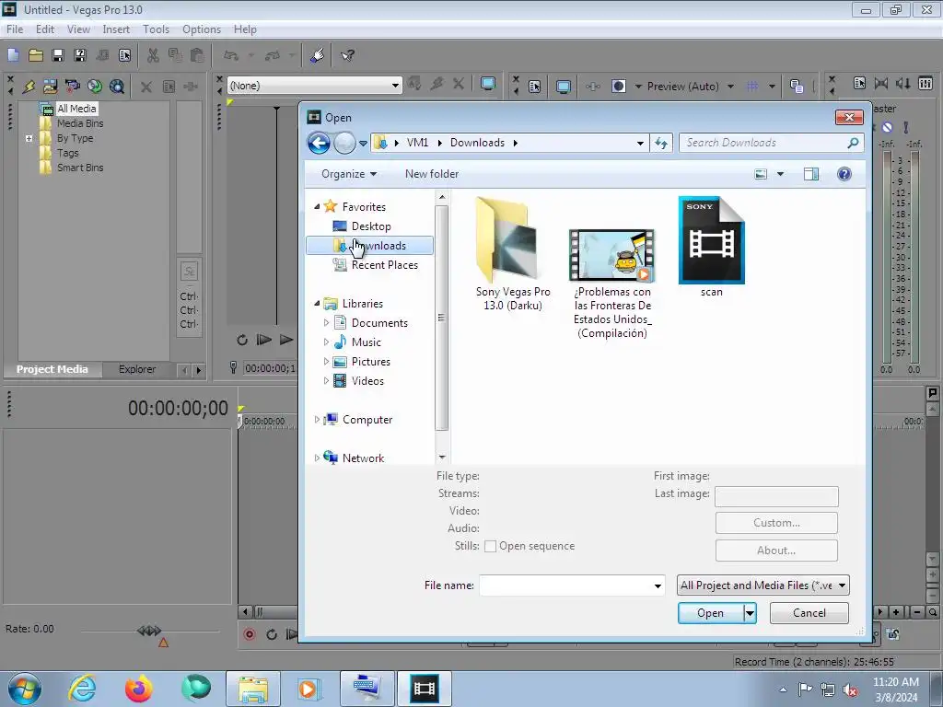Select the scan Sony video file
The image size is (943, 707).
tap(712, 247)
